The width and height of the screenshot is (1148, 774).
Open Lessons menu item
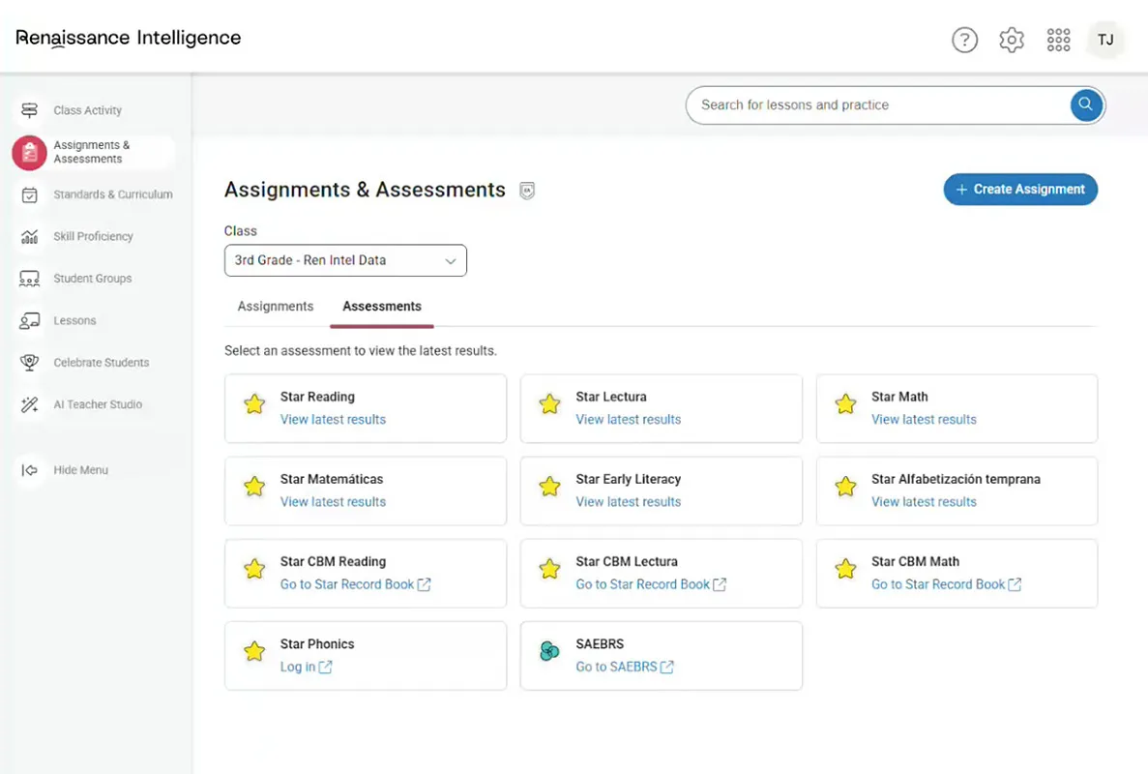[x=74, y=320]
